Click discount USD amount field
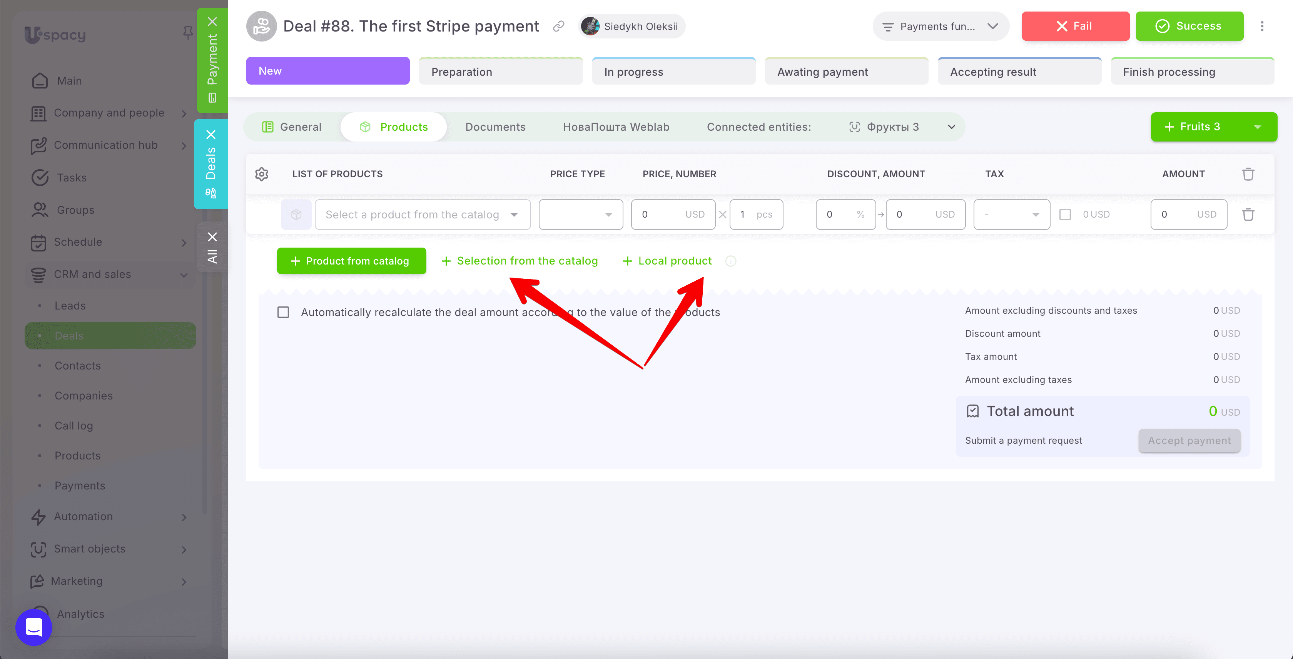Image resolution: width=1293 pixels, height=659 pixels. coord(925,215)
